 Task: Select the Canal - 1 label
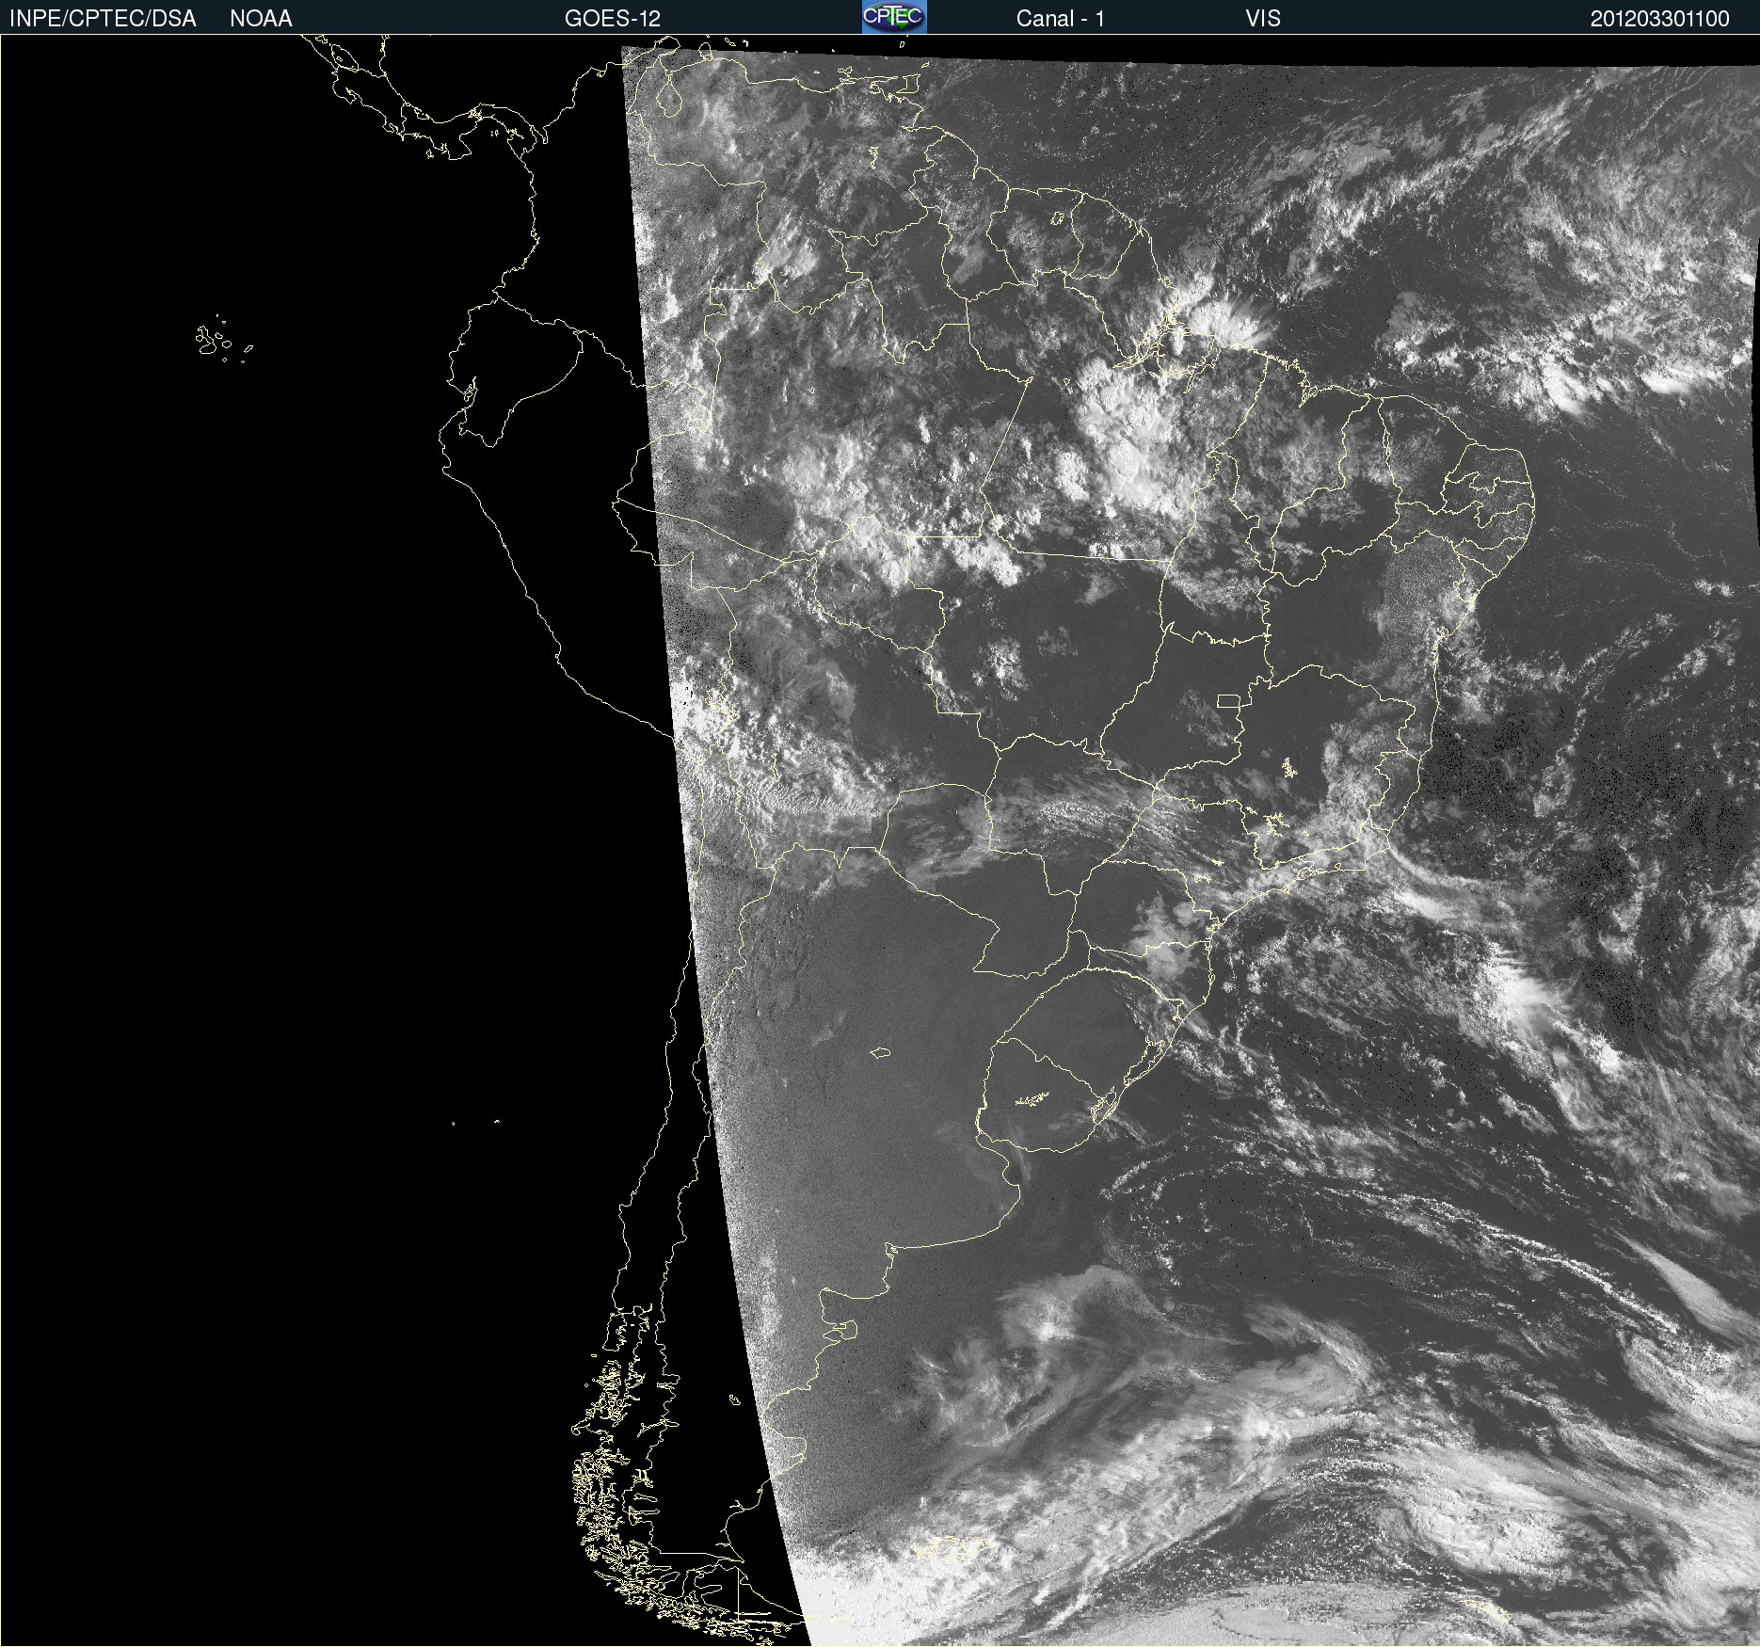click(1060, 19)
